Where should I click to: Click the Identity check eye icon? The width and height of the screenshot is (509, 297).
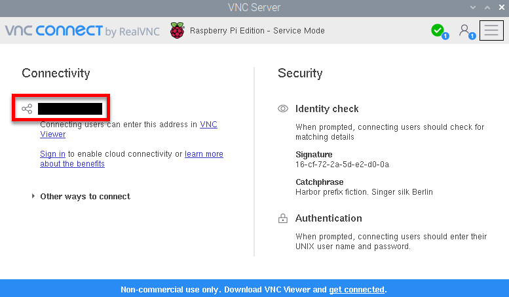283,109
